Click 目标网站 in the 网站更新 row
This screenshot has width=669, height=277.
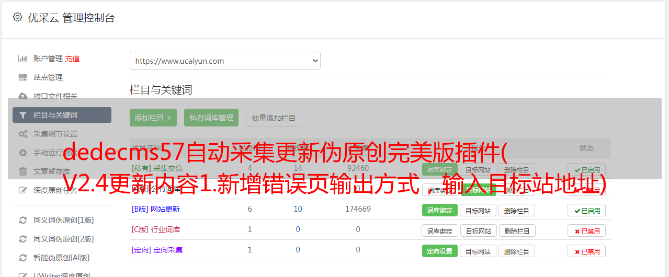(x=478, y=210)
